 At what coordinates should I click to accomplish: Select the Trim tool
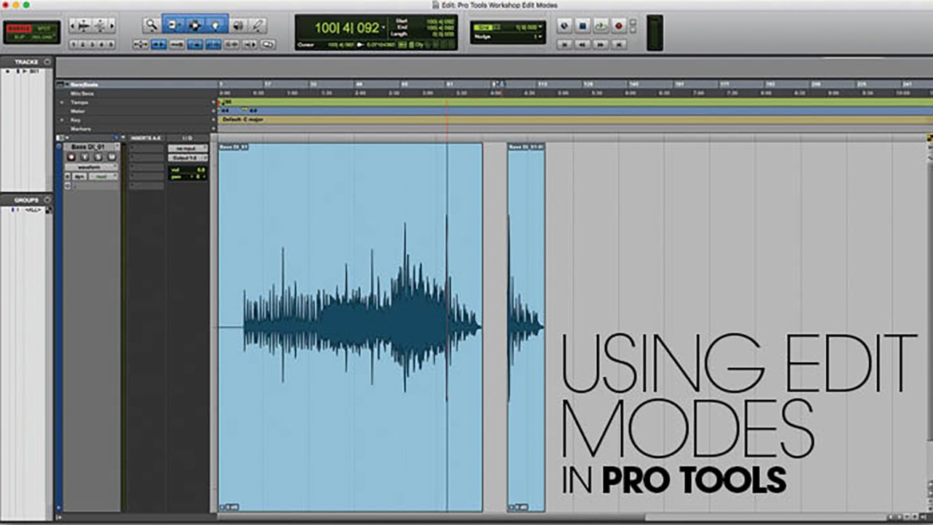click(173, 25)
